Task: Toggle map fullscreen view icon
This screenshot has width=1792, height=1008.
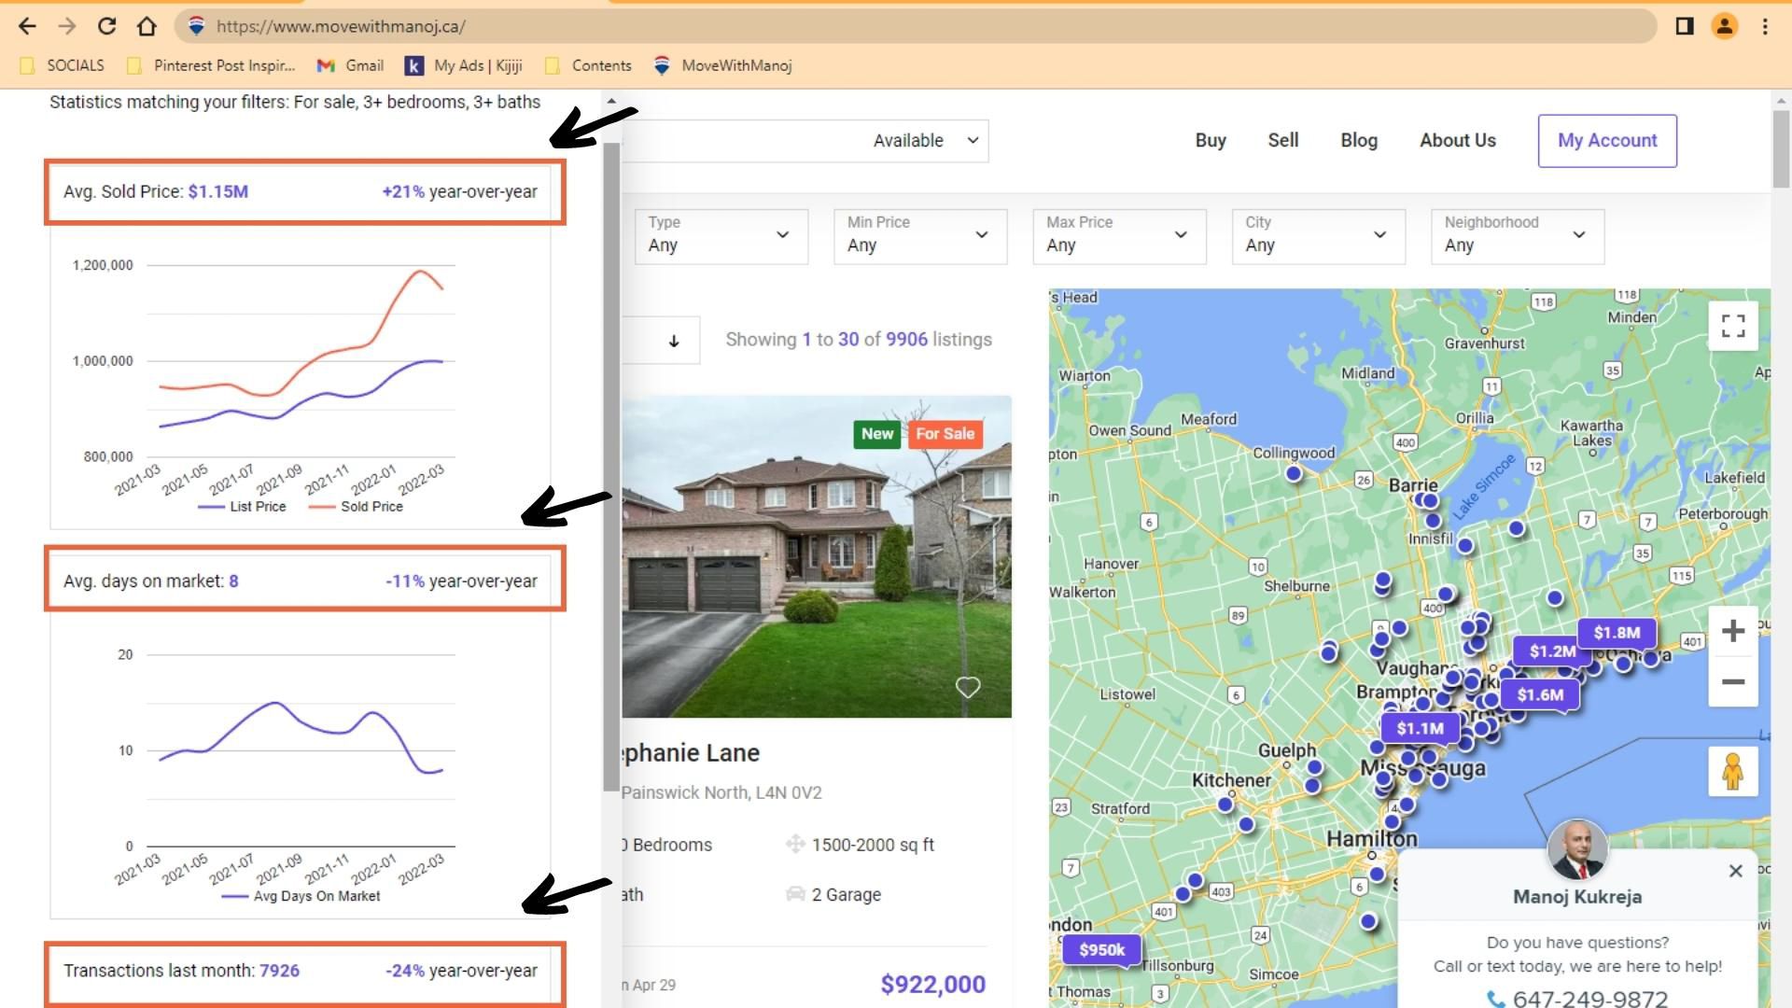Action: point(1733,326)
